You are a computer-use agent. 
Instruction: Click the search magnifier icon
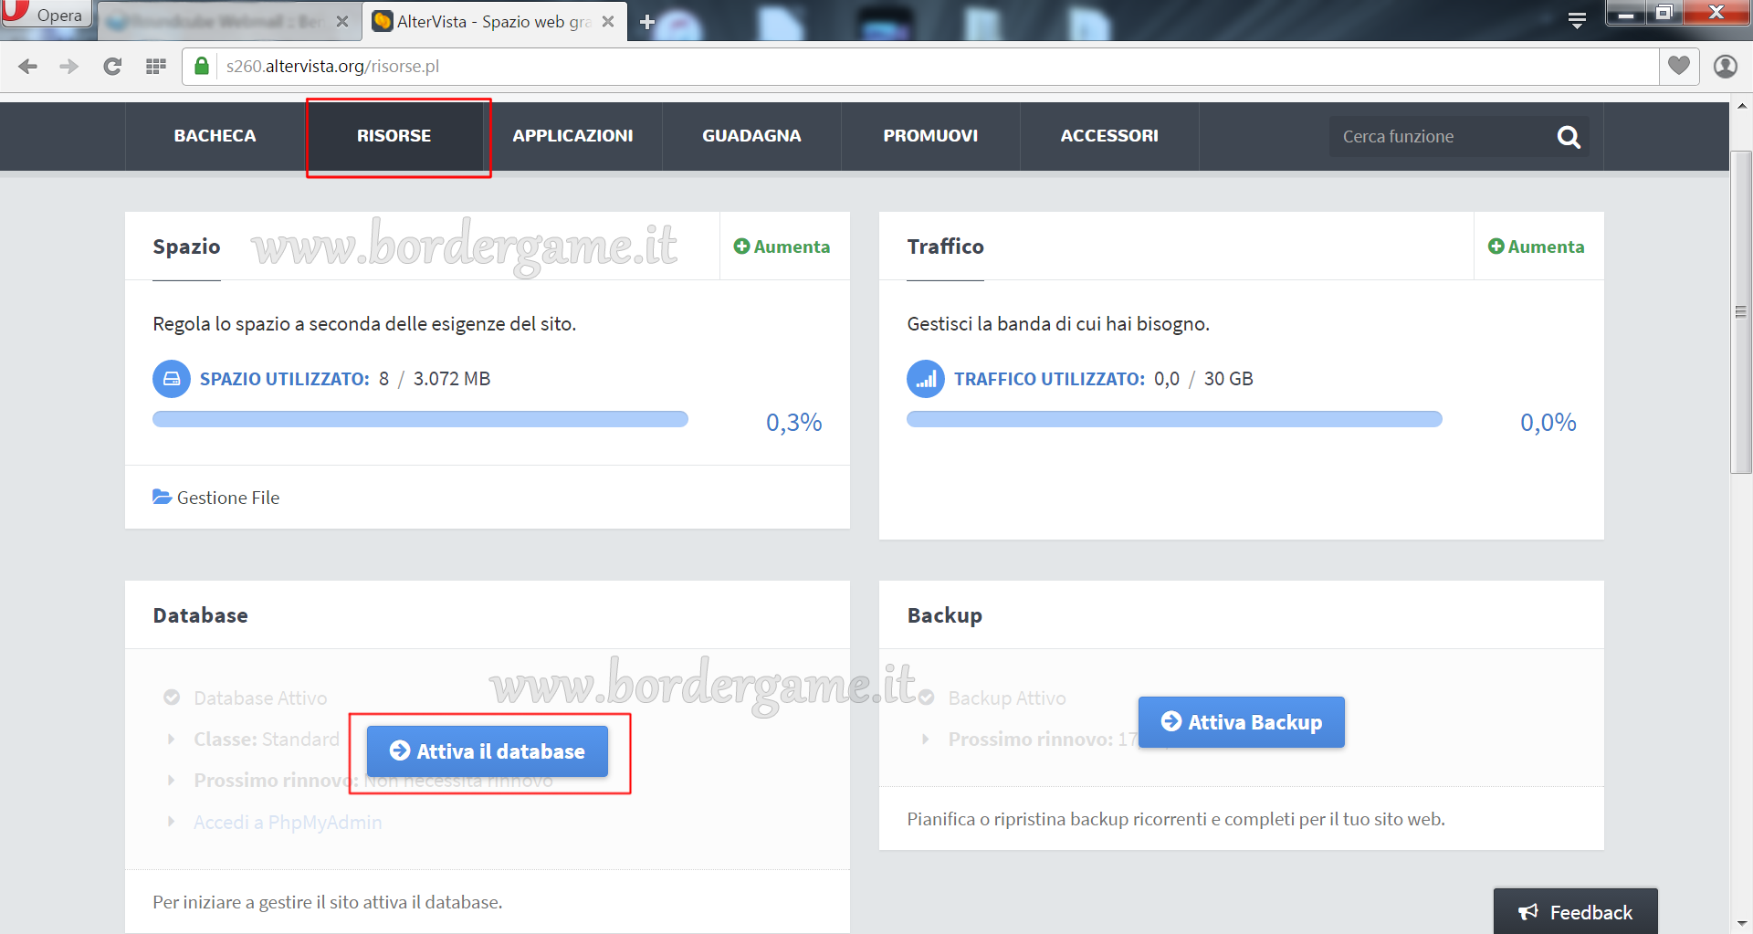click(x=1569, y=137)
